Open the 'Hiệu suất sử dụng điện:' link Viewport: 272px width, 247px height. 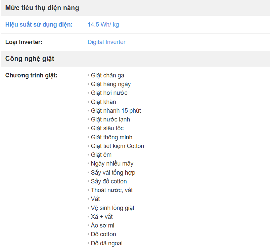[39, 25]
